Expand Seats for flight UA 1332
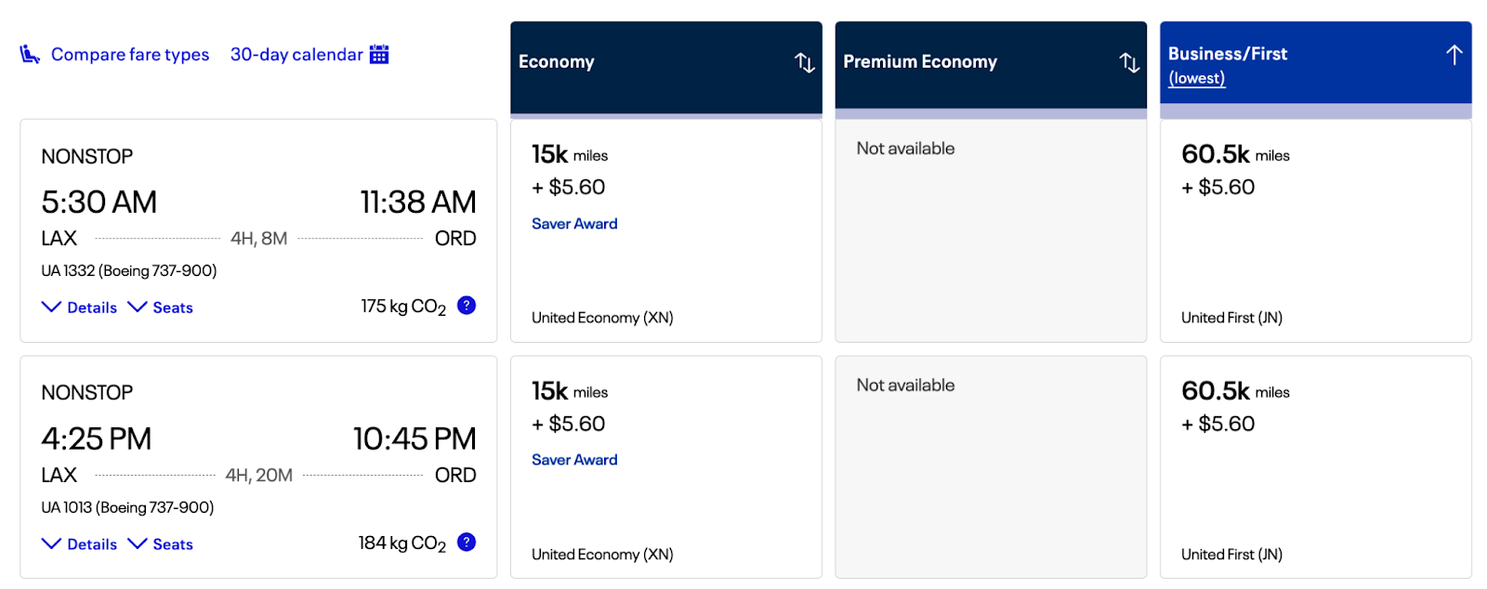 pos(161,308)
